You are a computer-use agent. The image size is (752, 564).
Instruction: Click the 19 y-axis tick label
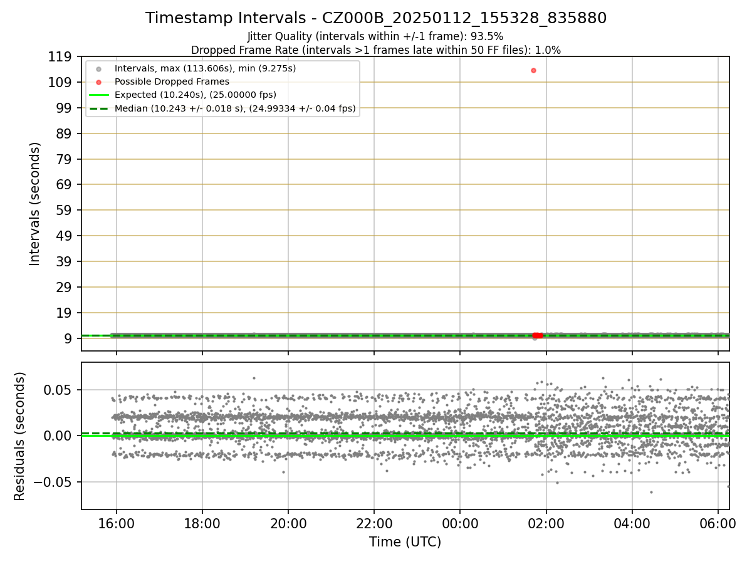[x=65, y=313]
